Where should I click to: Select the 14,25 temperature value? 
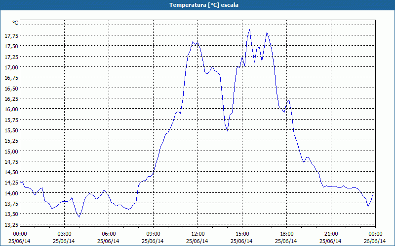(11, 183)
